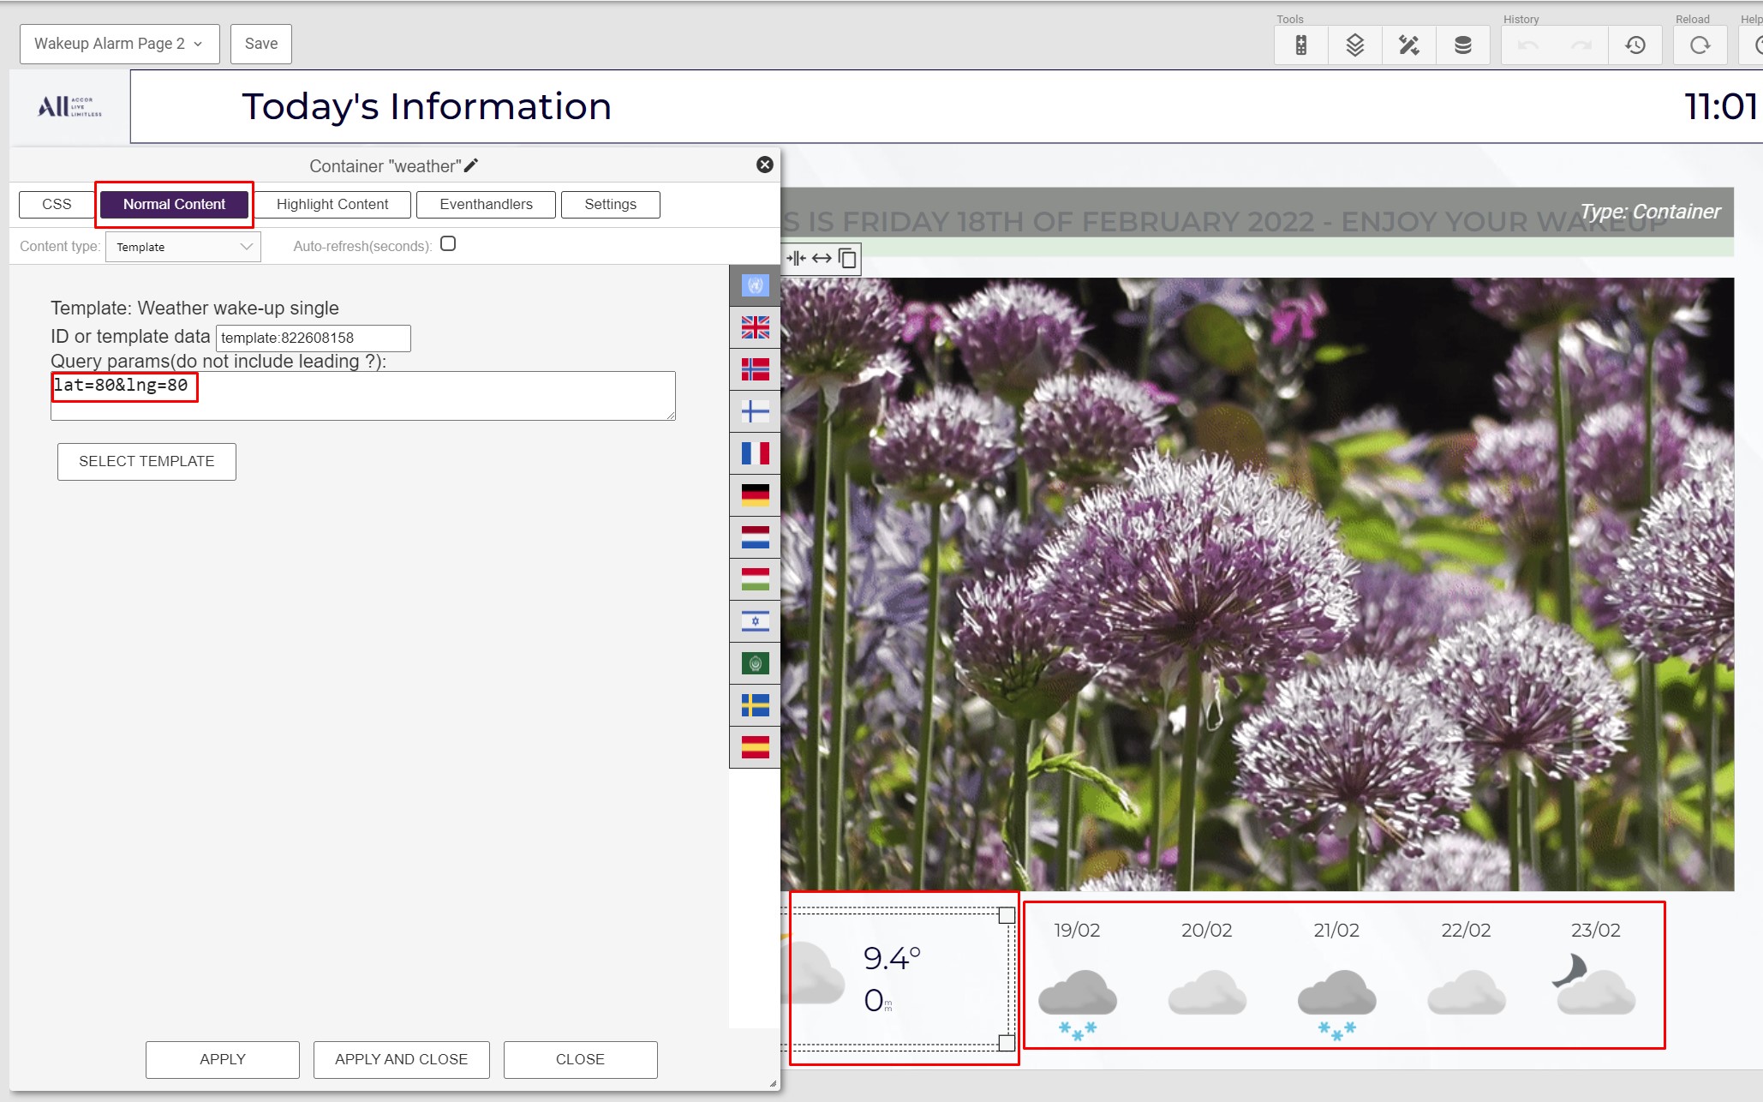Click the Norwegian flag language option

pyautogui.click(x=756, y=369)
